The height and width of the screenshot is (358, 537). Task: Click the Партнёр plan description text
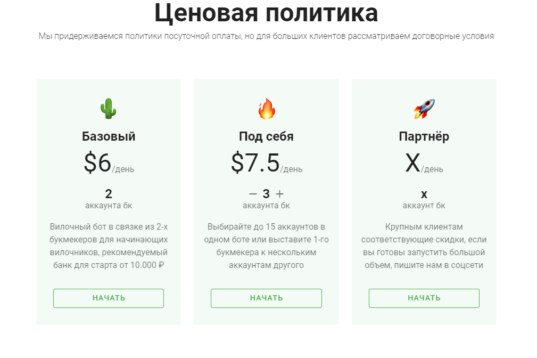coord(424,245)
